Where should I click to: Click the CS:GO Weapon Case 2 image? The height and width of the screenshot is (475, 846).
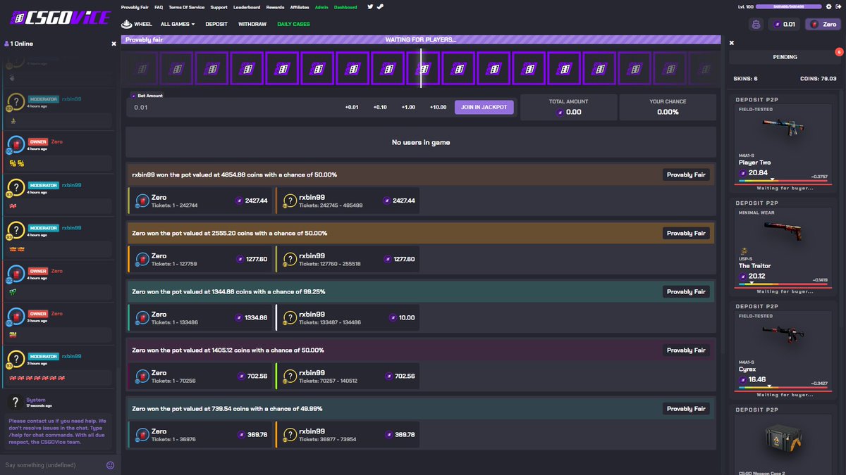coord(784,440)
